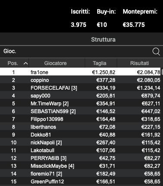Open the Struttura tab
Image resolution: width=163 pixels, height=186 pixels.
pos(103,39)
